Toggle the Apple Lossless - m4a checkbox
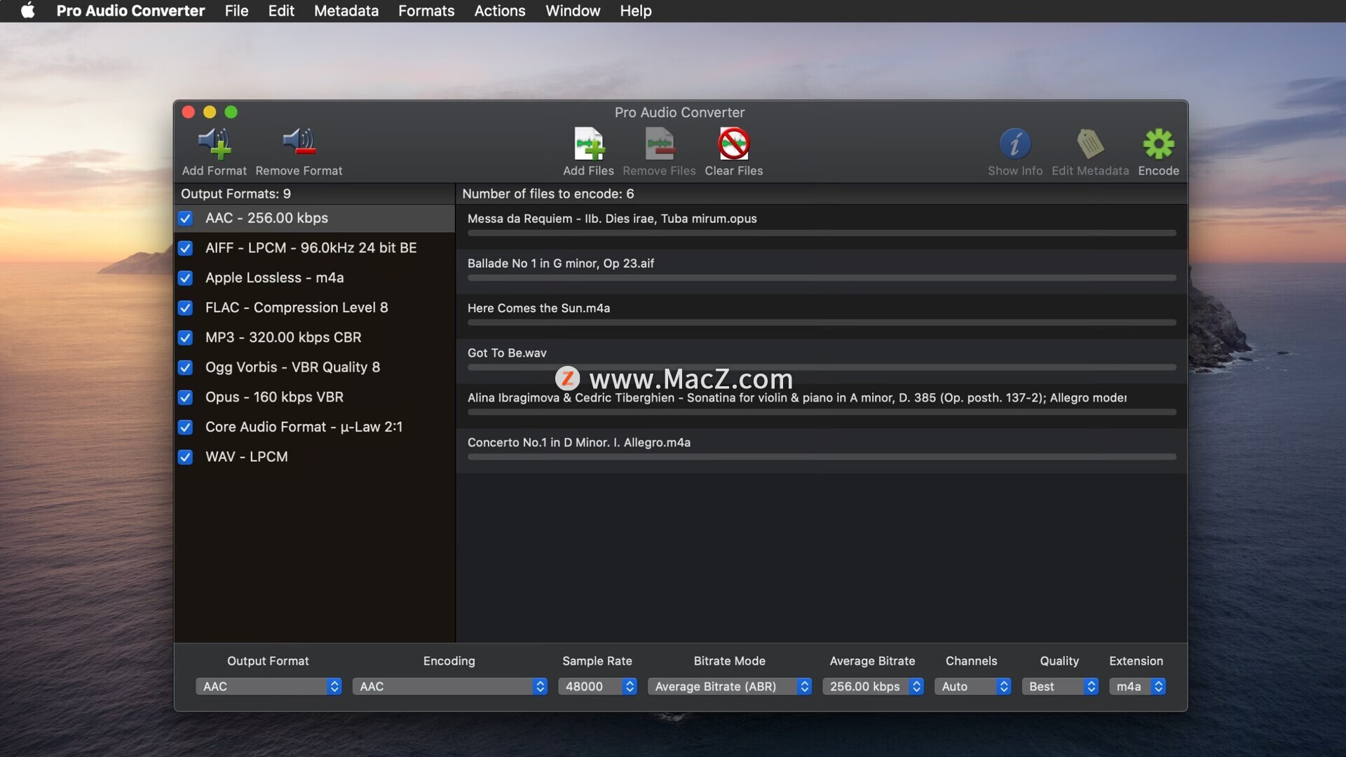Image resolution: width=1346 pixels, height=757 pixels. pyautogui.click(x=185, y=278)
